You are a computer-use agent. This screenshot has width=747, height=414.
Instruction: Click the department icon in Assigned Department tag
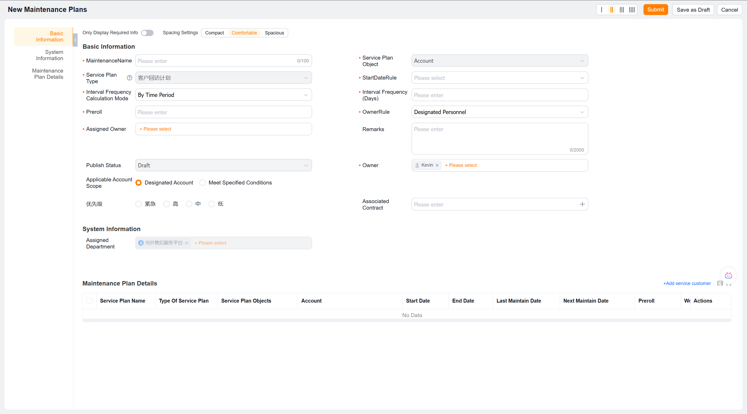coord(141,243)
